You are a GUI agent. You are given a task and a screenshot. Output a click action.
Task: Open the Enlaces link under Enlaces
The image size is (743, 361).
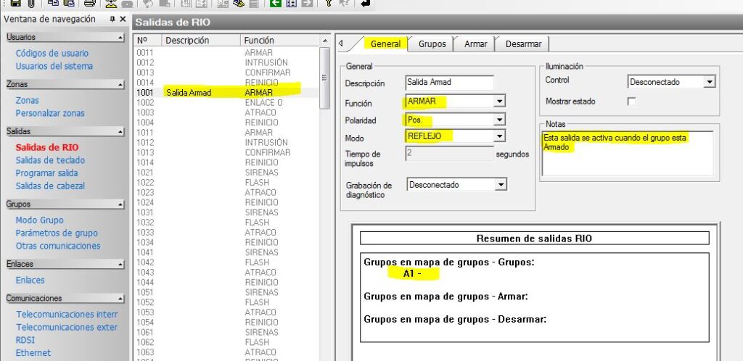click(x=30, y=280)
